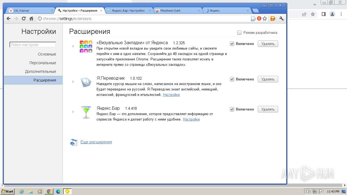Open media player from the taskbar

(40, 191)
